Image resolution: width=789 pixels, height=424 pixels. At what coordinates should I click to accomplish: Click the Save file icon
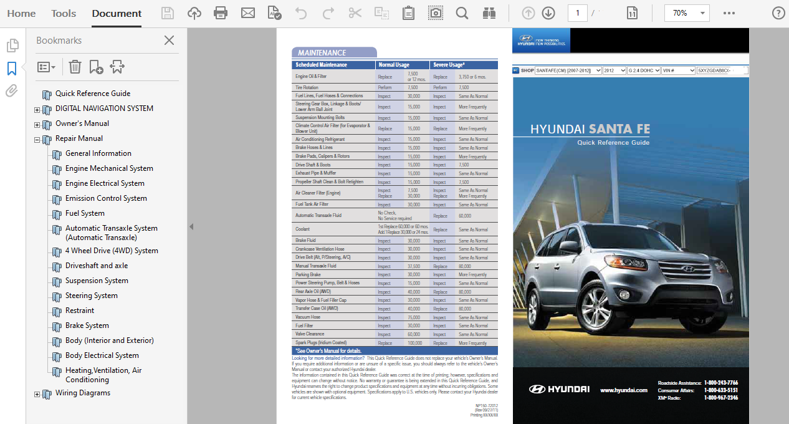168,13
